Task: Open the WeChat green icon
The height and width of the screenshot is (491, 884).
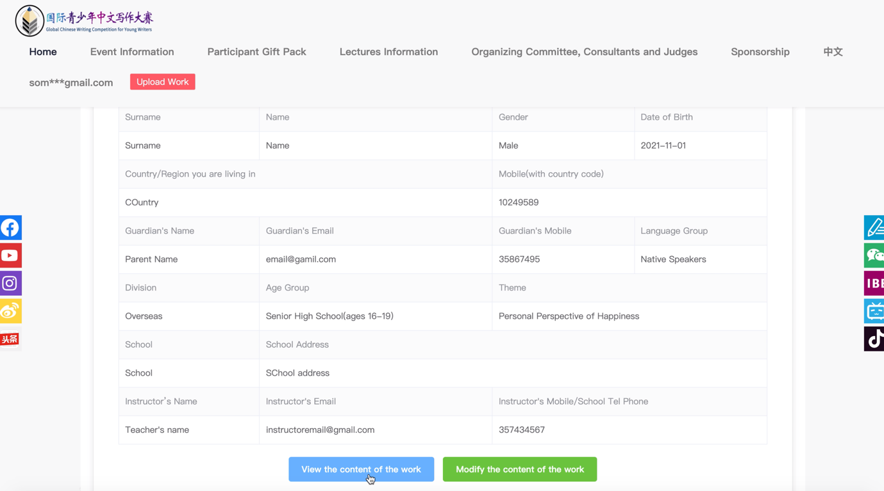Action: coord(874,255)
